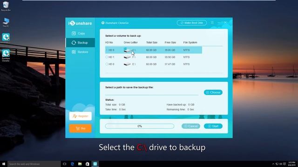This screenshot has width=298, height=167.
Task: Click the iSunshare CloneGo title icon
Action: click(103, 23)
